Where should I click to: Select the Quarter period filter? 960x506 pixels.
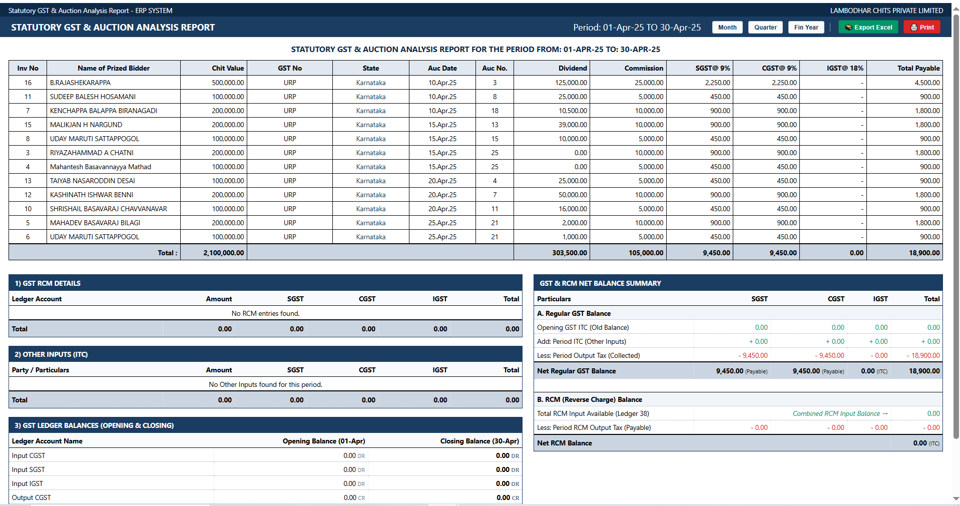click(765, 28)
